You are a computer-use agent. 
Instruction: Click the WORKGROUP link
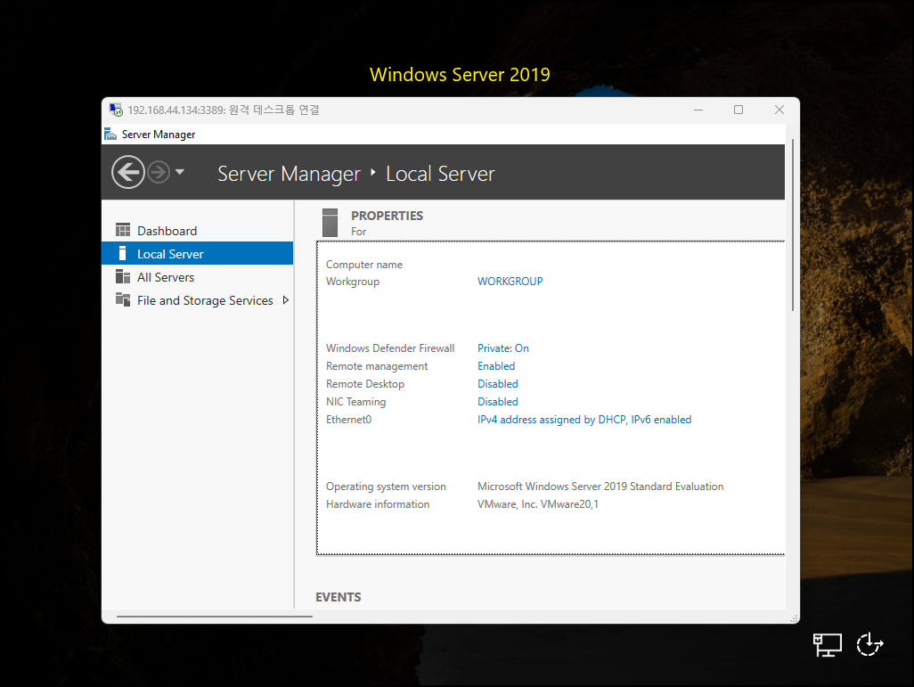click(510, 281)
